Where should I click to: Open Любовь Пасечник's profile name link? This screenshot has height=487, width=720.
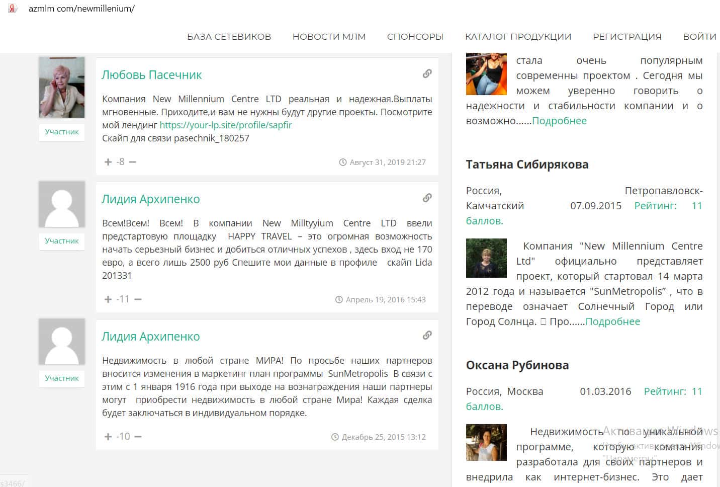[151, 75]
